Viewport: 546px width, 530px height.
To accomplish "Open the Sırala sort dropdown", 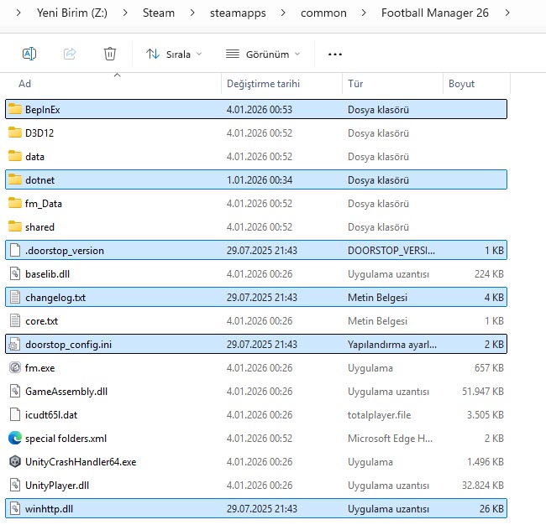I will [174, 54].
